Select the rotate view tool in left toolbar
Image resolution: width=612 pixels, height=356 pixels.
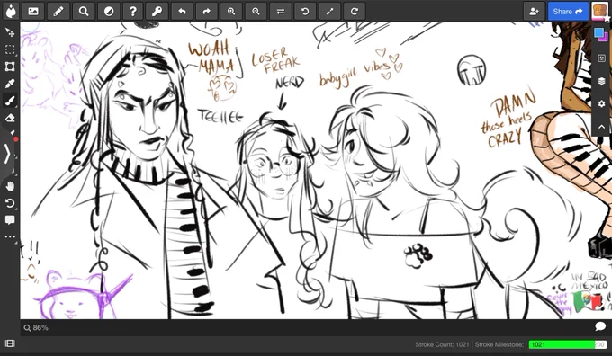point(10,203)
